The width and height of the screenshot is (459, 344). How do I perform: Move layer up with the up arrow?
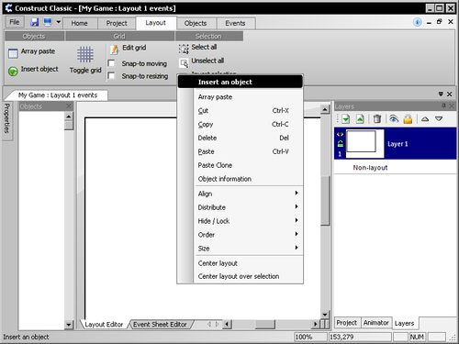coord(425,118)
